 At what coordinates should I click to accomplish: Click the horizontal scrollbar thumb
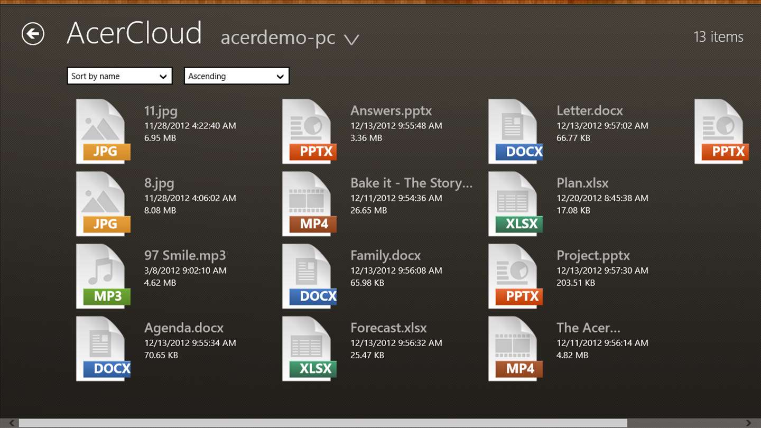pos(322,423)
